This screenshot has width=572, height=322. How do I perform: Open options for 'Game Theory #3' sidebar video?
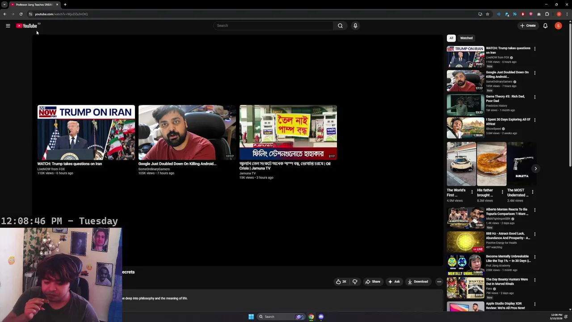point(535,97)
